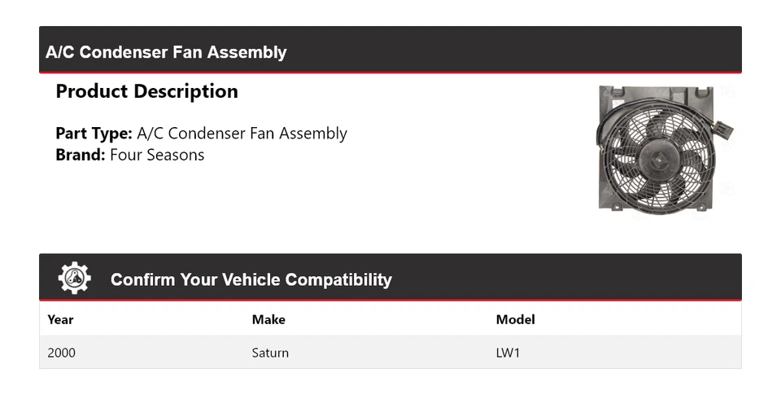Click the A/C Condenser Fan Assembly title bar
This screenshot has height=395, width=781.
coord(166,52)
